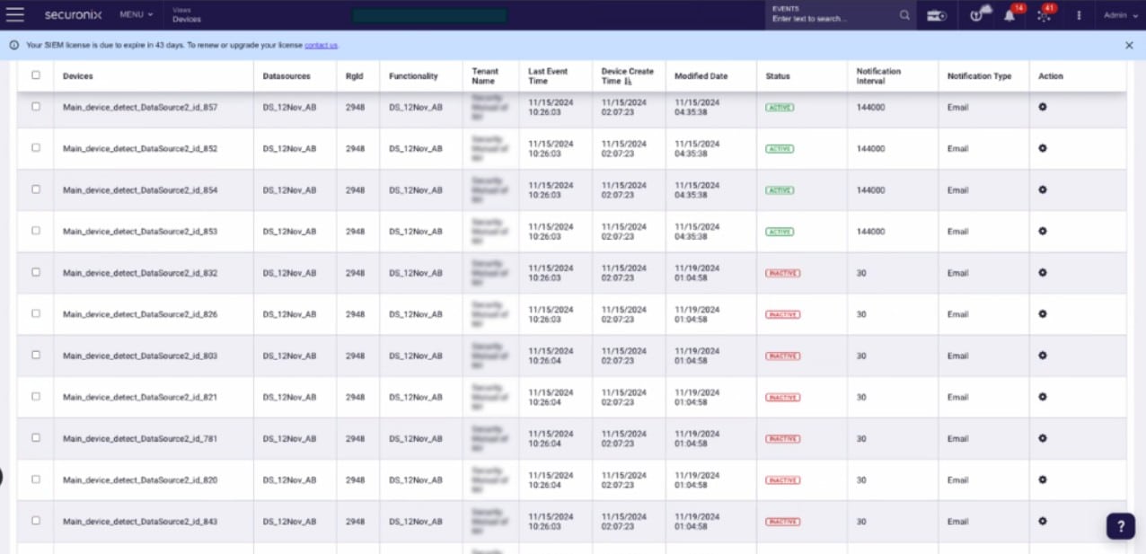
Task: Open action gear for device id_843
Action: (x=1043, y=521)
